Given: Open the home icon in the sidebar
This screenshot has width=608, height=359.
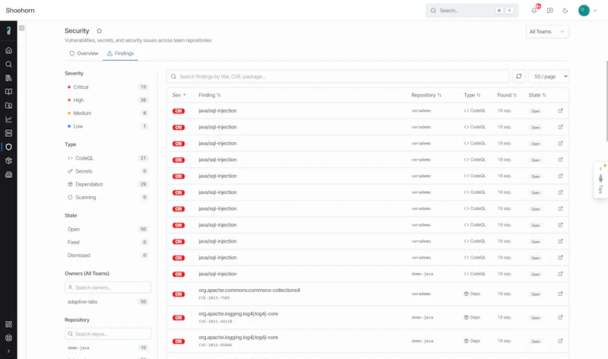Looking at the screenshot, I should click(x=8, y=50).
